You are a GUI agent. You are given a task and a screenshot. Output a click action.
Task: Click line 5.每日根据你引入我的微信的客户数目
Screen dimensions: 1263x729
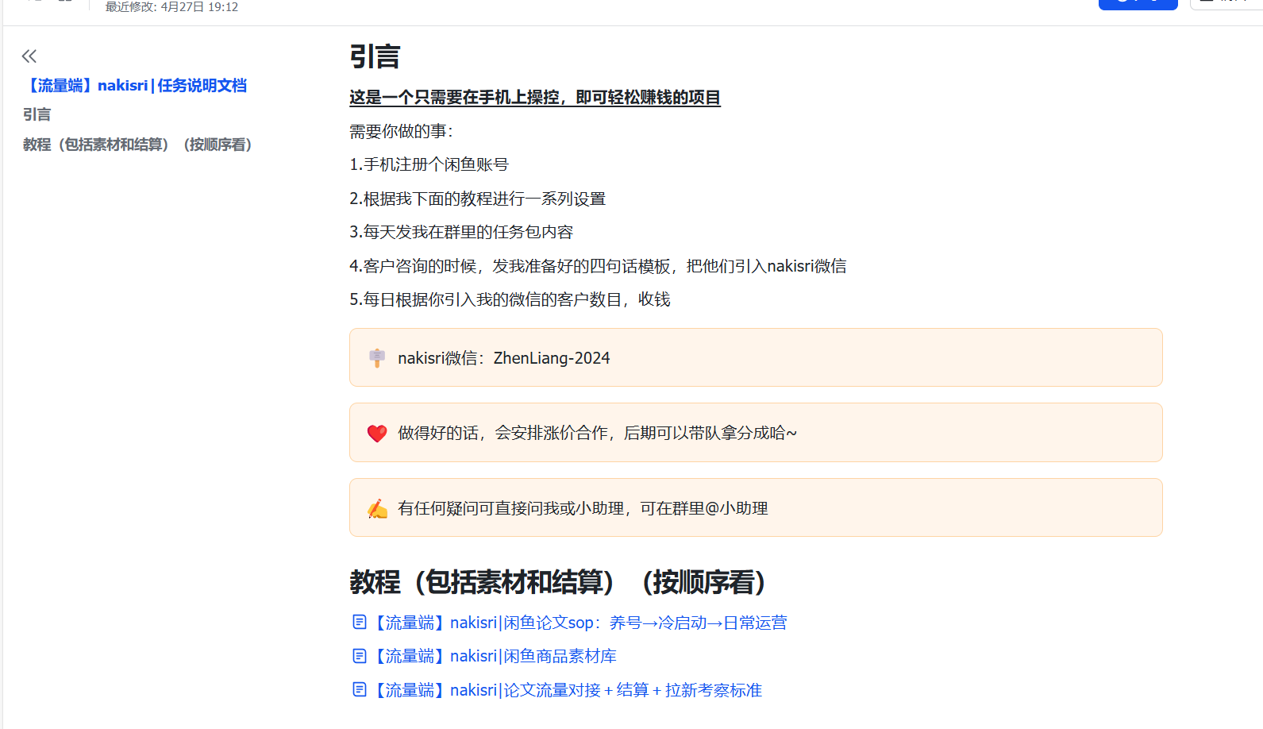(510, 299)
